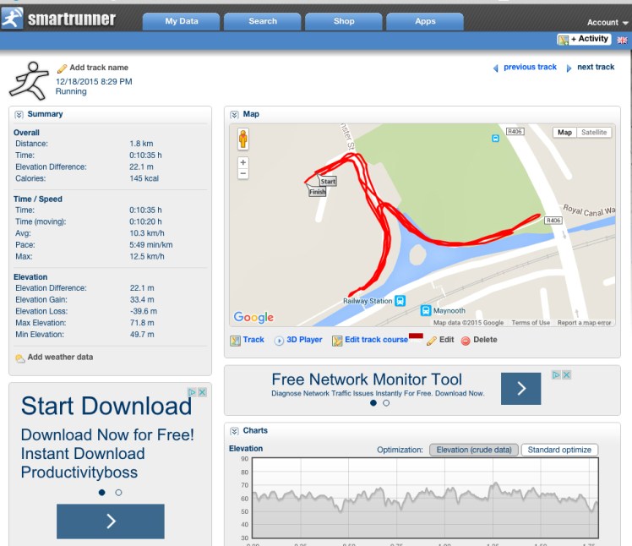
Task: Open the Apps tab
Action: coord(425,21)
